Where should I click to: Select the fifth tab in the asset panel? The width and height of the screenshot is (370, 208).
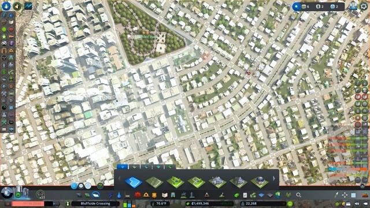(170, 167)
